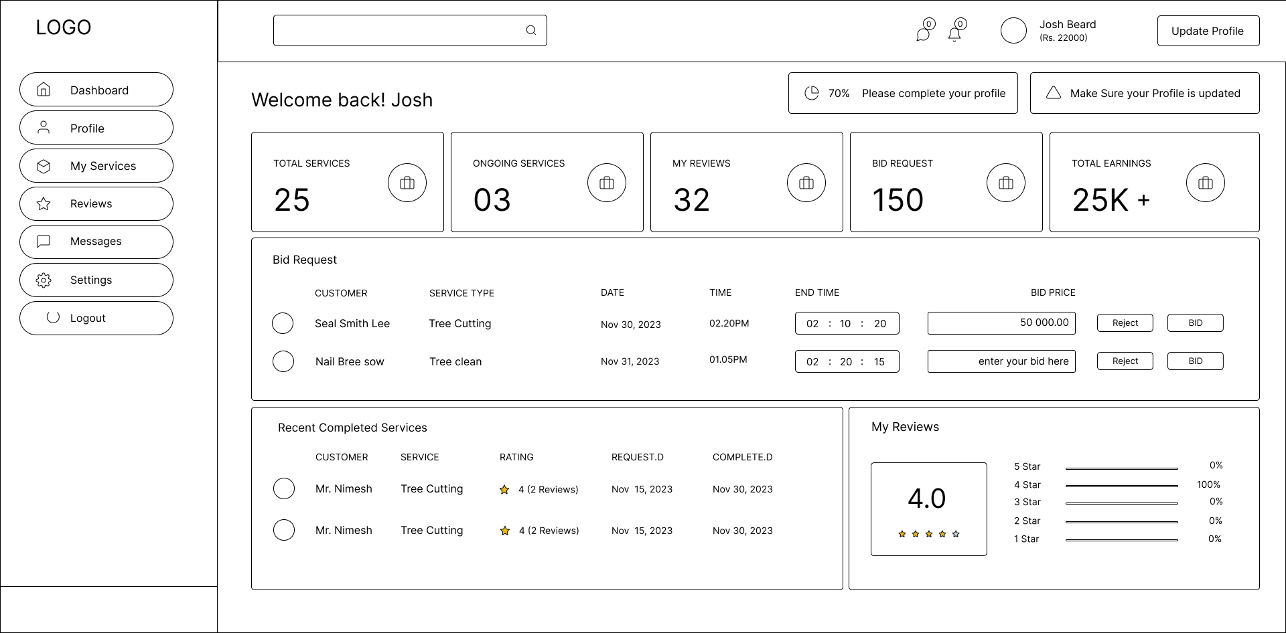Screen dimensions: 1286x633
Task: Open Messages in the sidebar
Action: [x=96, y=242]
